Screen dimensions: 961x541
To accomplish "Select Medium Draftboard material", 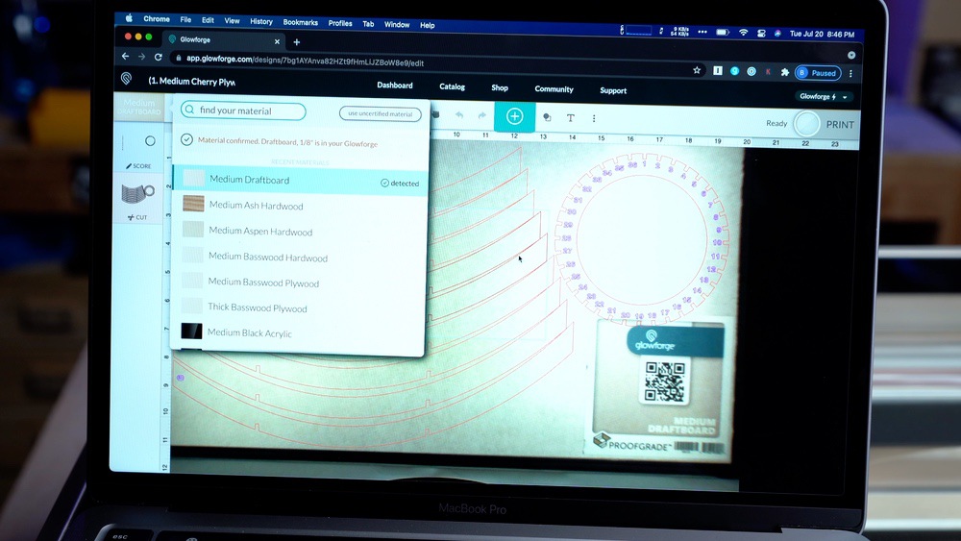I will pos(300,181).
